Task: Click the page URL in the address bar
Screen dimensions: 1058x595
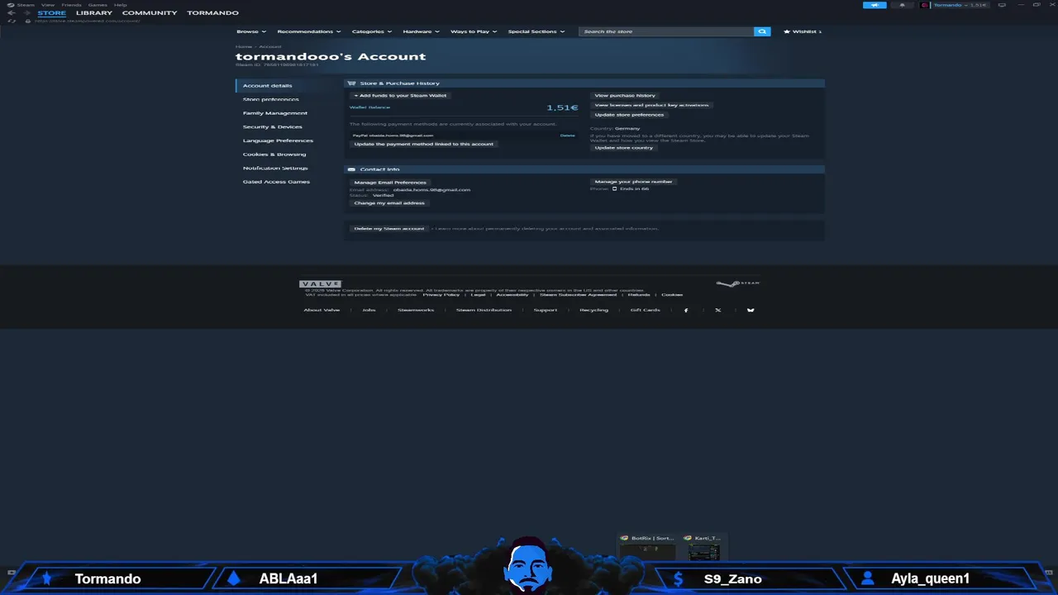Action: click(88, 21)
